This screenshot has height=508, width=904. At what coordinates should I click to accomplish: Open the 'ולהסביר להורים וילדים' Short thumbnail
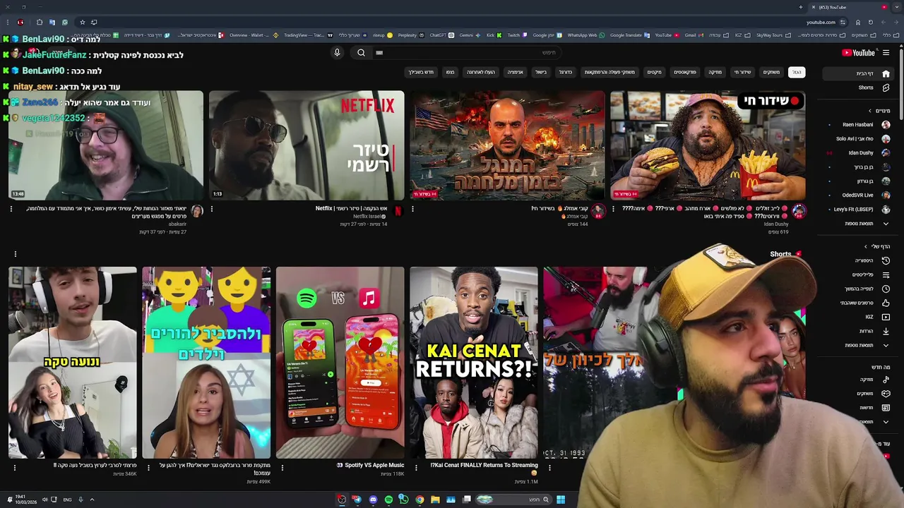coord(206,363)
